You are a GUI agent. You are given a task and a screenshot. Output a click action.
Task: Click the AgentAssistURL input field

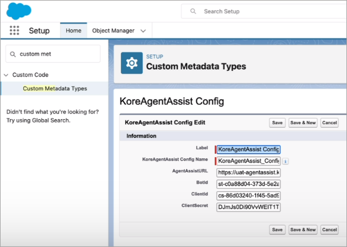click(x=248, y=173)
